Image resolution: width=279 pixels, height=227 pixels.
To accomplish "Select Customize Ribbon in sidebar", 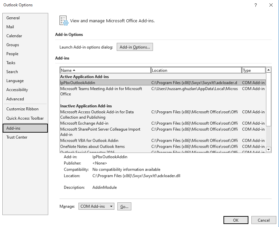I will (x=22, y=109).
